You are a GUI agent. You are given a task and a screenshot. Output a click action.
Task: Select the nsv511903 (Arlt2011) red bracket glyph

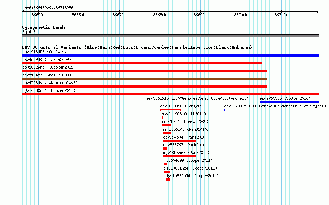(168, 117)
